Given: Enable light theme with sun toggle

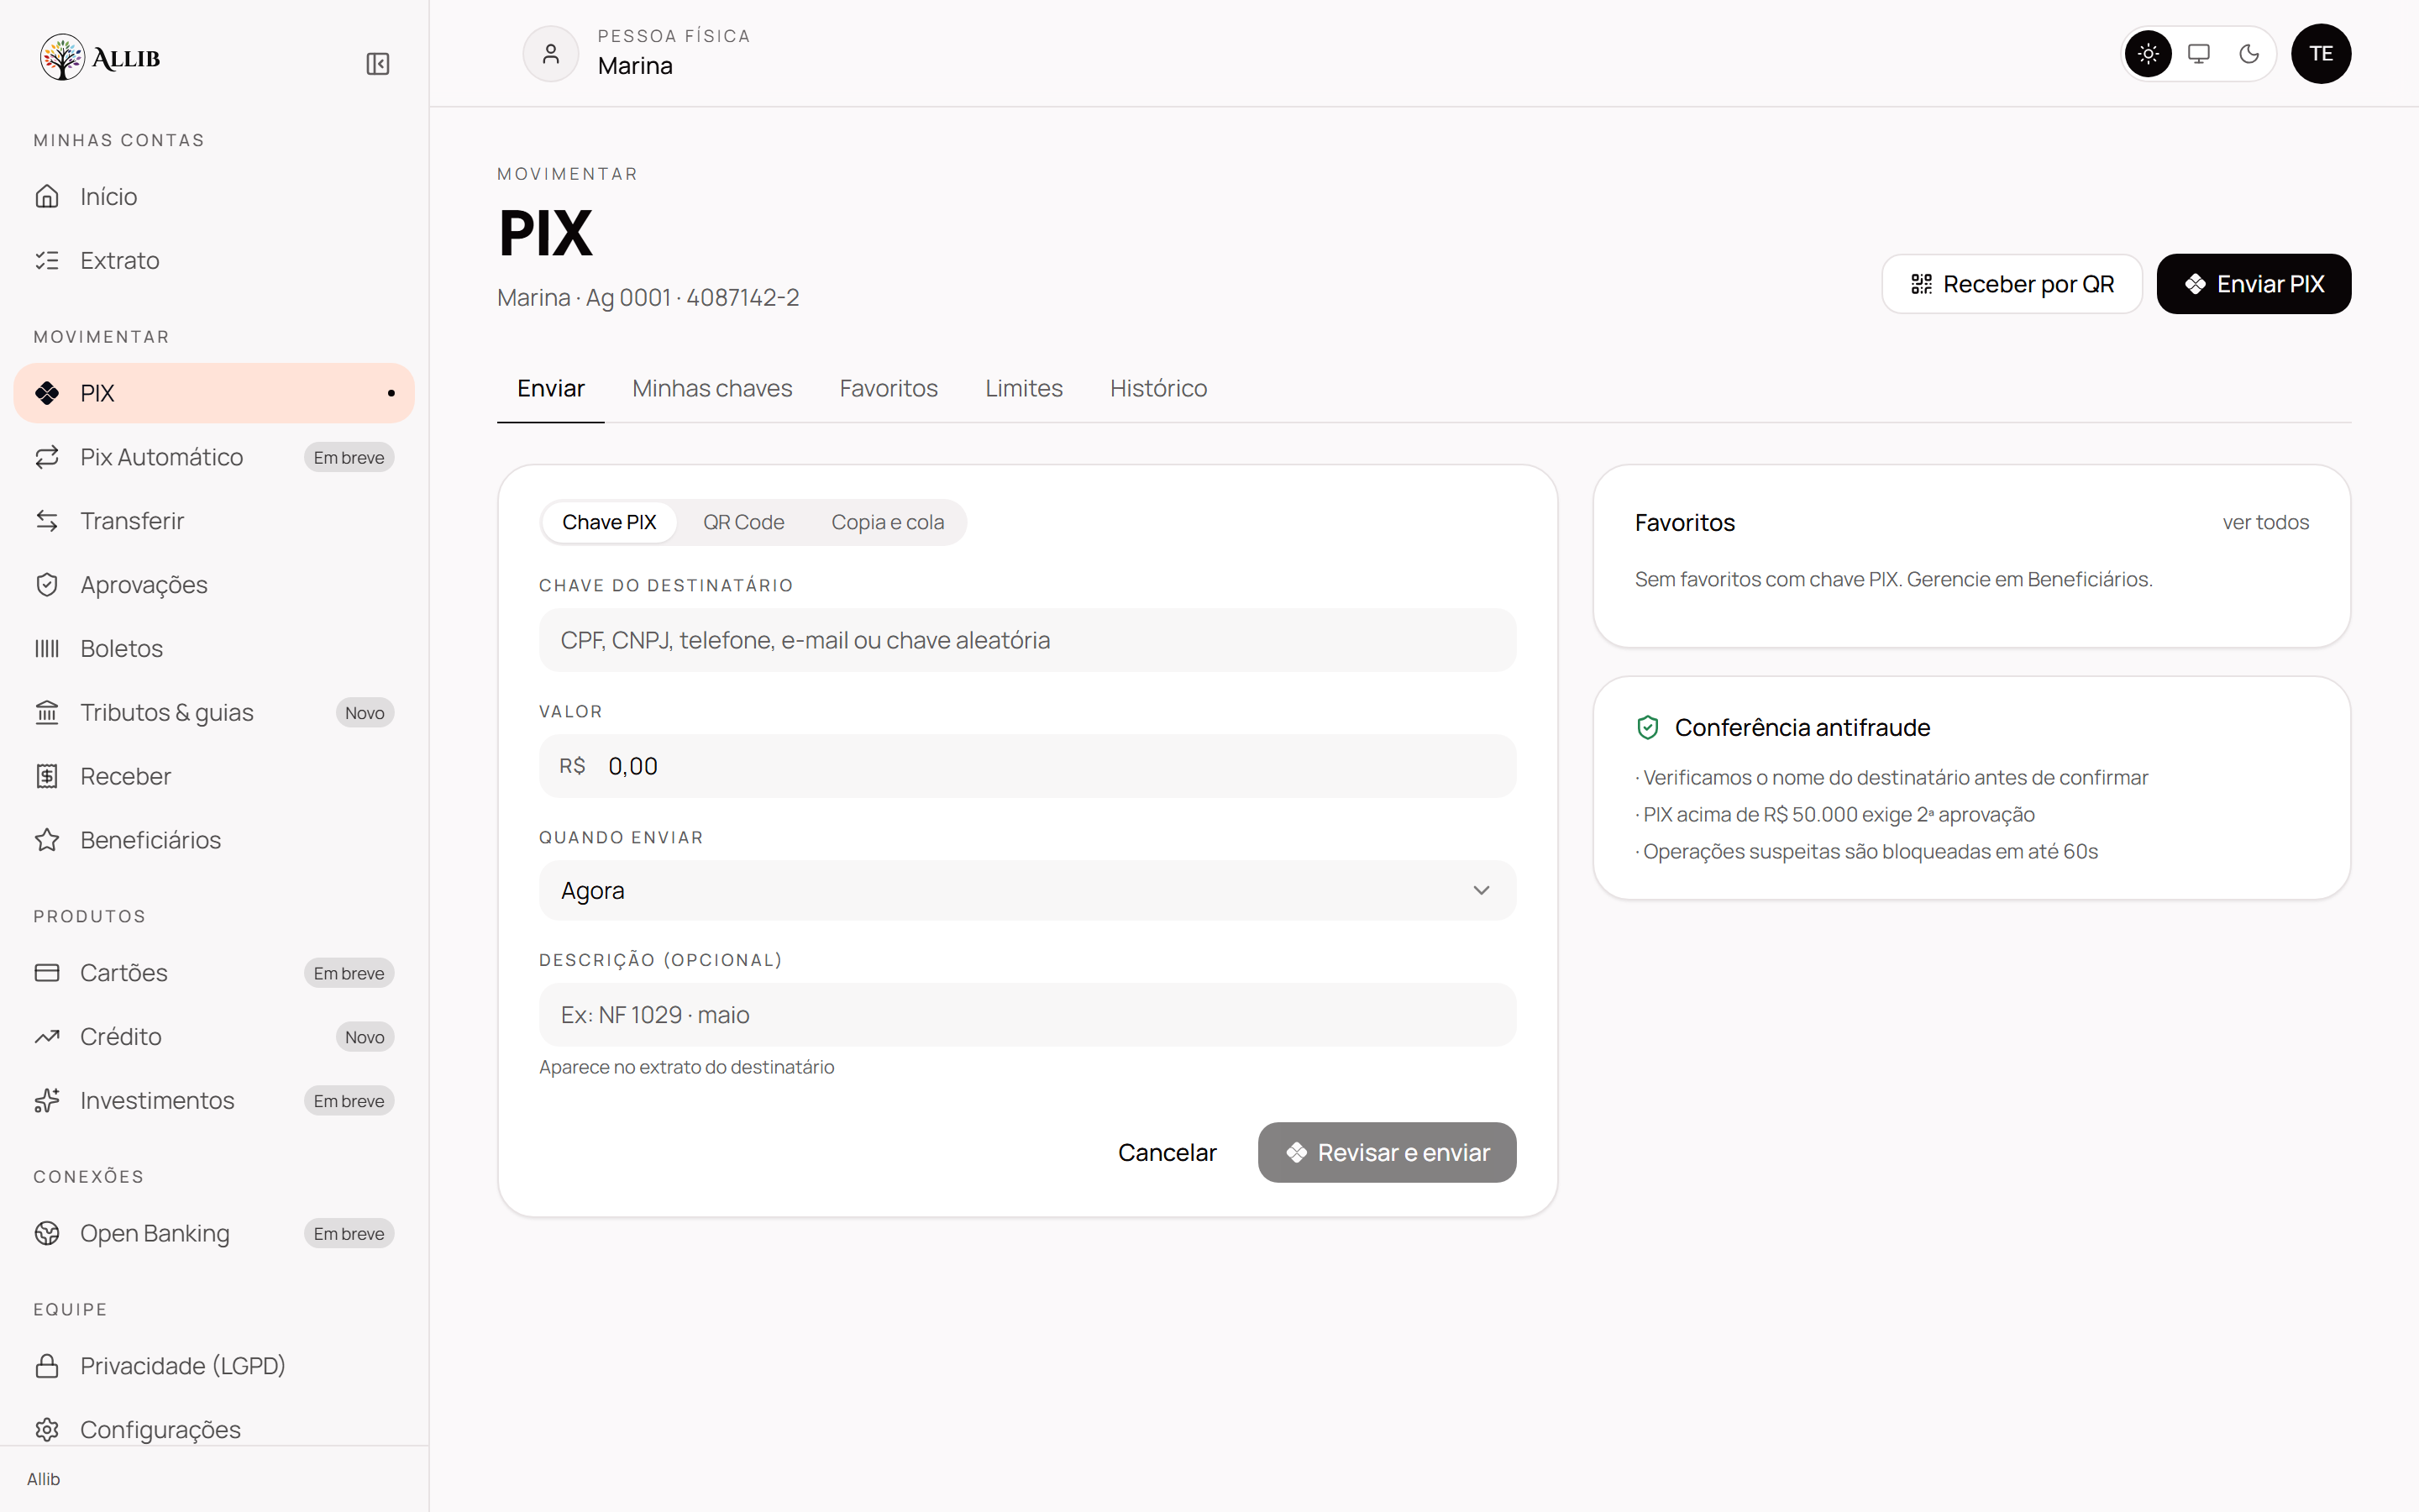Looking at the screenshot, I should click(x=2148, y=54).
